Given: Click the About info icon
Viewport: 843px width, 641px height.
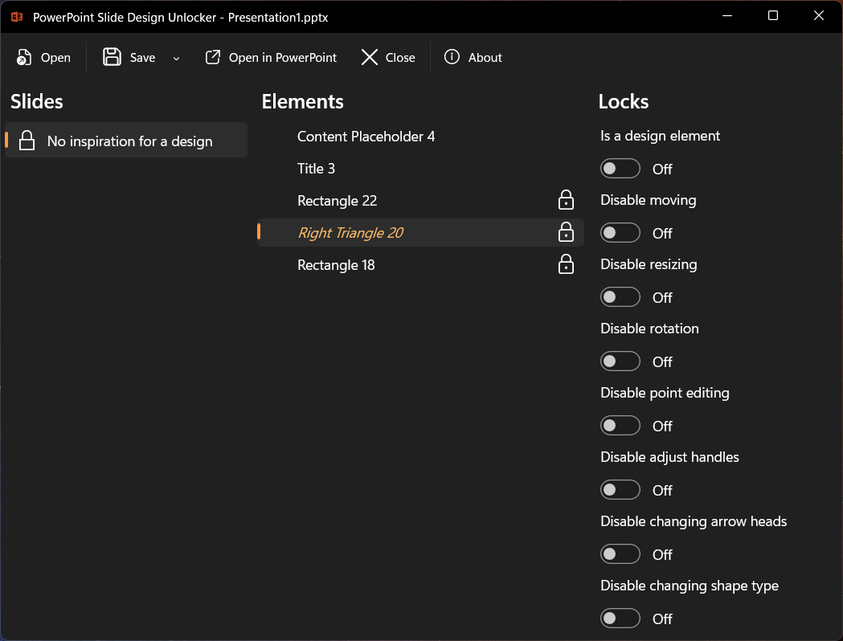Looking at the screenshot, I should tap(452, 57).
